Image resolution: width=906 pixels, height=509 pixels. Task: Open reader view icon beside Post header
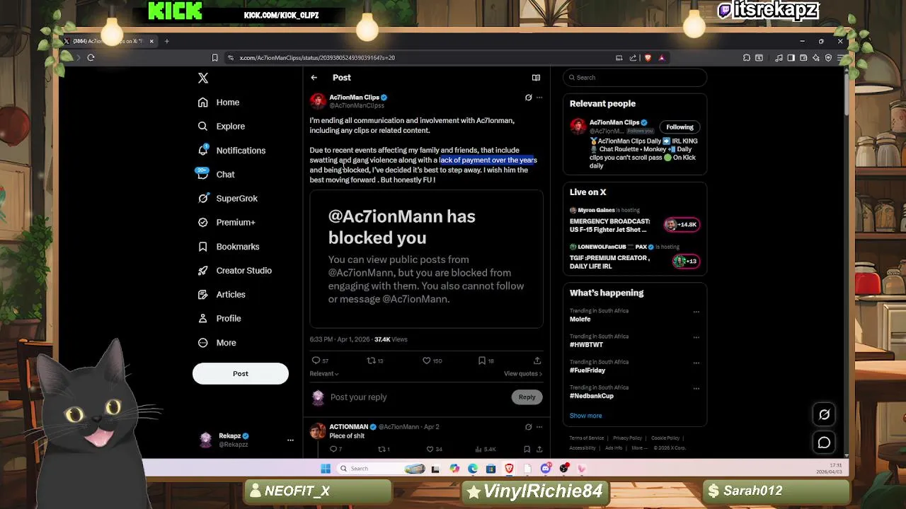[x=536, y=78]
